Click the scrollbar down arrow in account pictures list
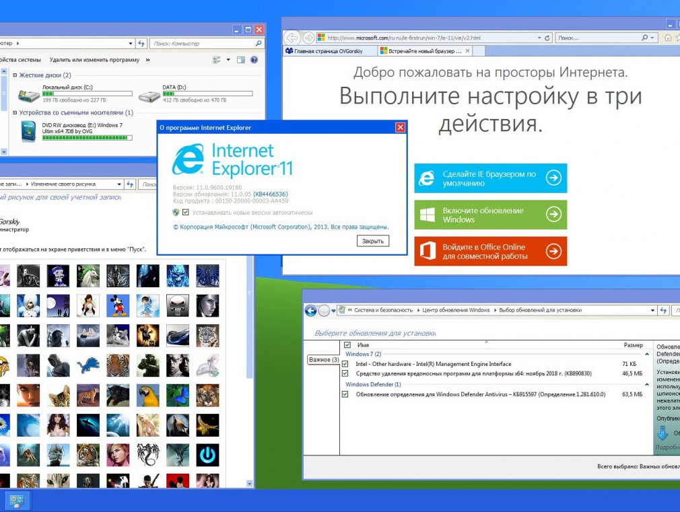Image resolution: width=680 pixels, height=512 pixels. 249,483
